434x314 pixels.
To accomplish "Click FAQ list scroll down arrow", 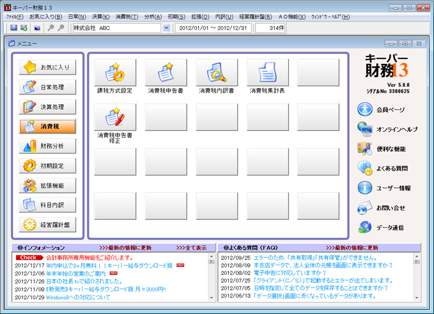I will 417,298.
